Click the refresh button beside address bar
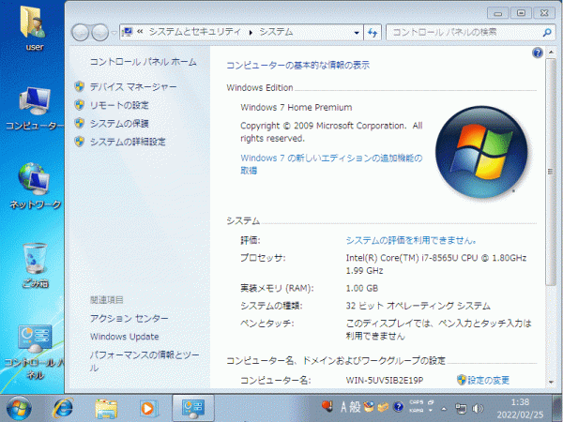563x422 pixels. (x=373, y=33)
